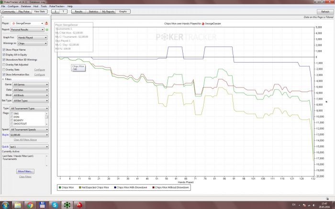335x209 pixels.
Task: Open the Graph For dropdown
Action: pos(32,37)
